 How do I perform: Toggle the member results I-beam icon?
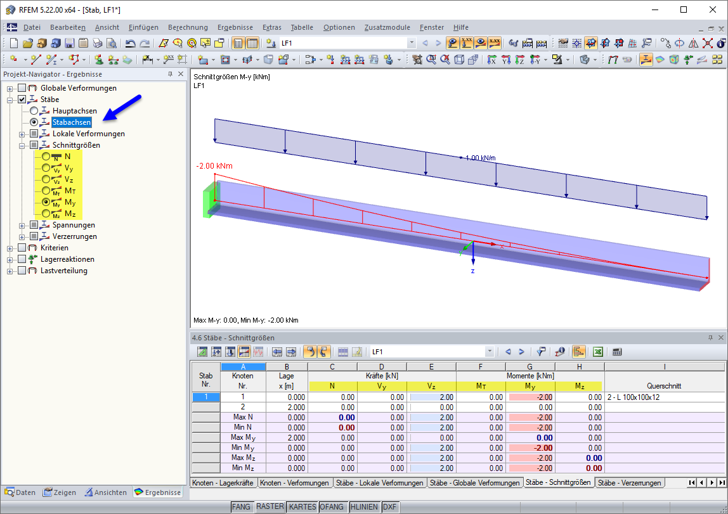tap(646, 60)
